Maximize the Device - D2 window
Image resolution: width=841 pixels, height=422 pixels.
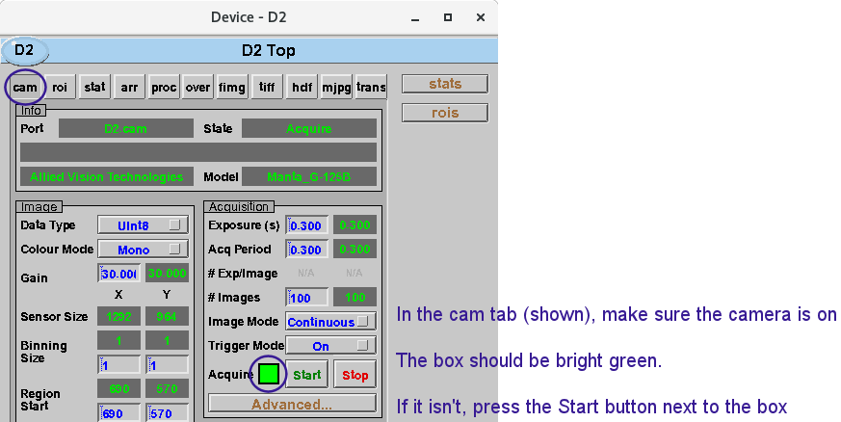click(448, 17)
